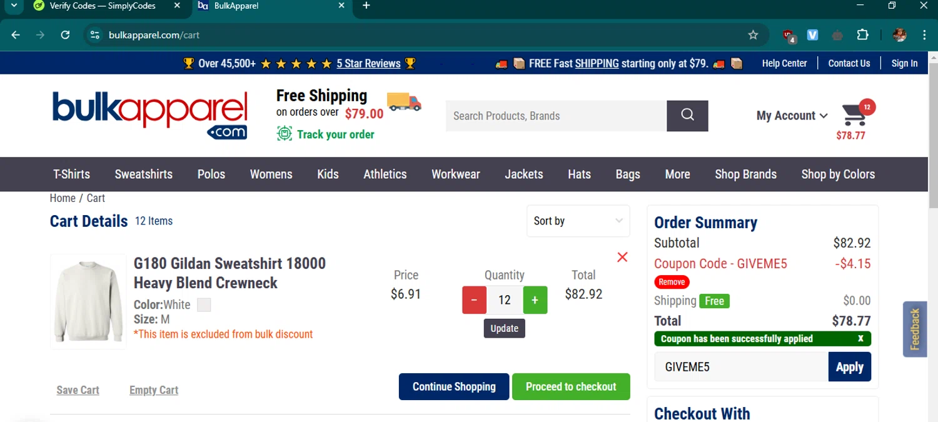Click the quantity Update button
Image resolution: width=938 pixels, height=422 pixels.
505,328
